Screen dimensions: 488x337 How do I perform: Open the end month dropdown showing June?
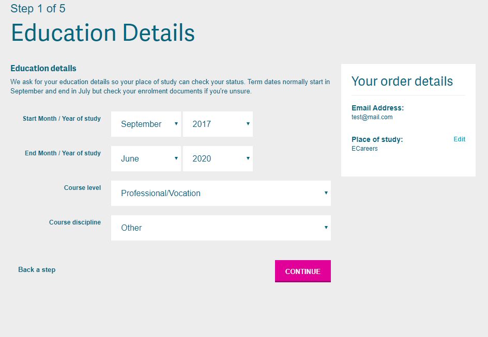tap(146, 158)
